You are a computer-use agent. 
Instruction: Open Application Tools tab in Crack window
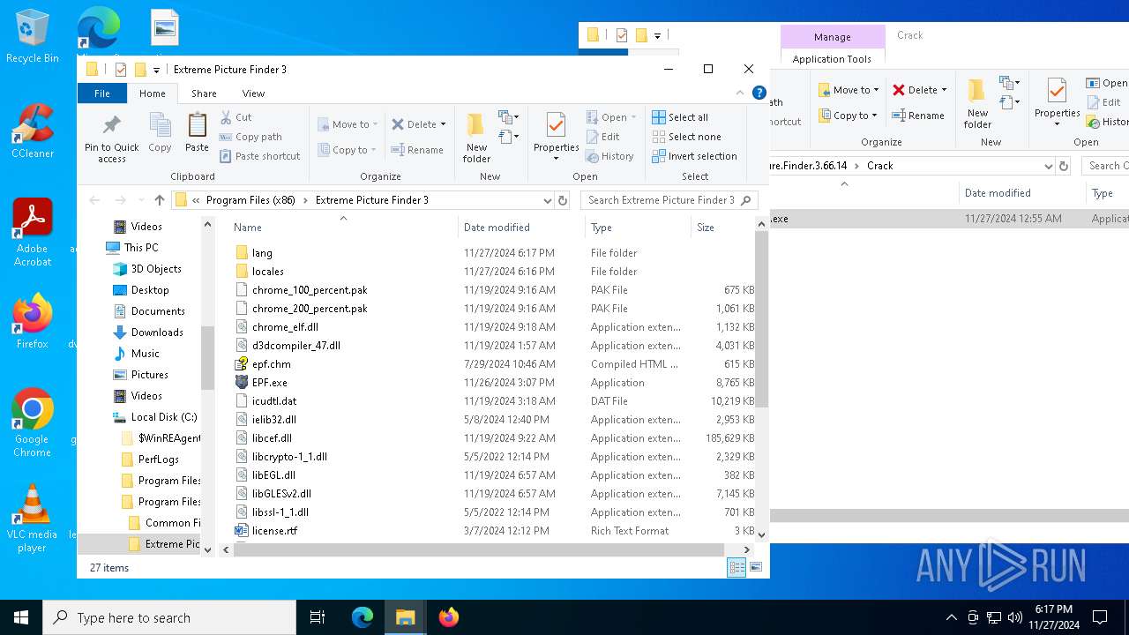pos(832,59)
